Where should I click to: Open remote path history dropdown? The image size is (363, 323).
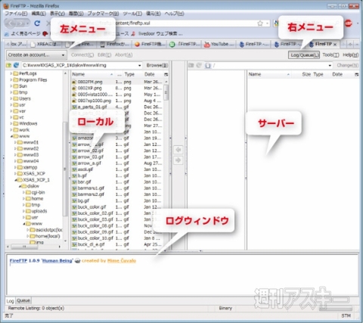pyautogui.click(x=330, y=66)
